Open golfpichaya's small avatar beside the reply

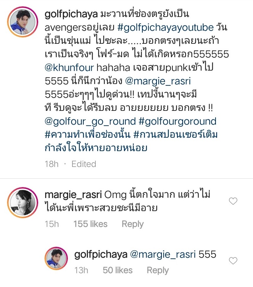56,258
